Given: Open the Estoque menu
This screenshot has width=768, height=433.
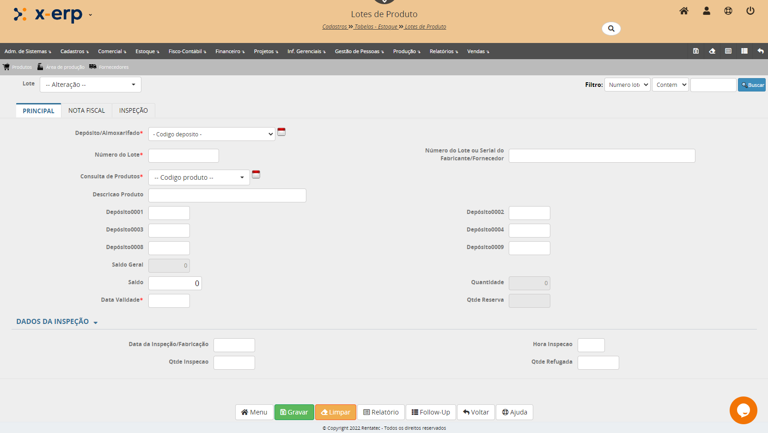Looking at the screenshot, I should click(147, 51).
